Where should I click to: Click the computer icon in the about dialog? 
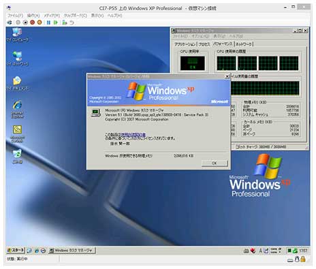pos(95,113)
